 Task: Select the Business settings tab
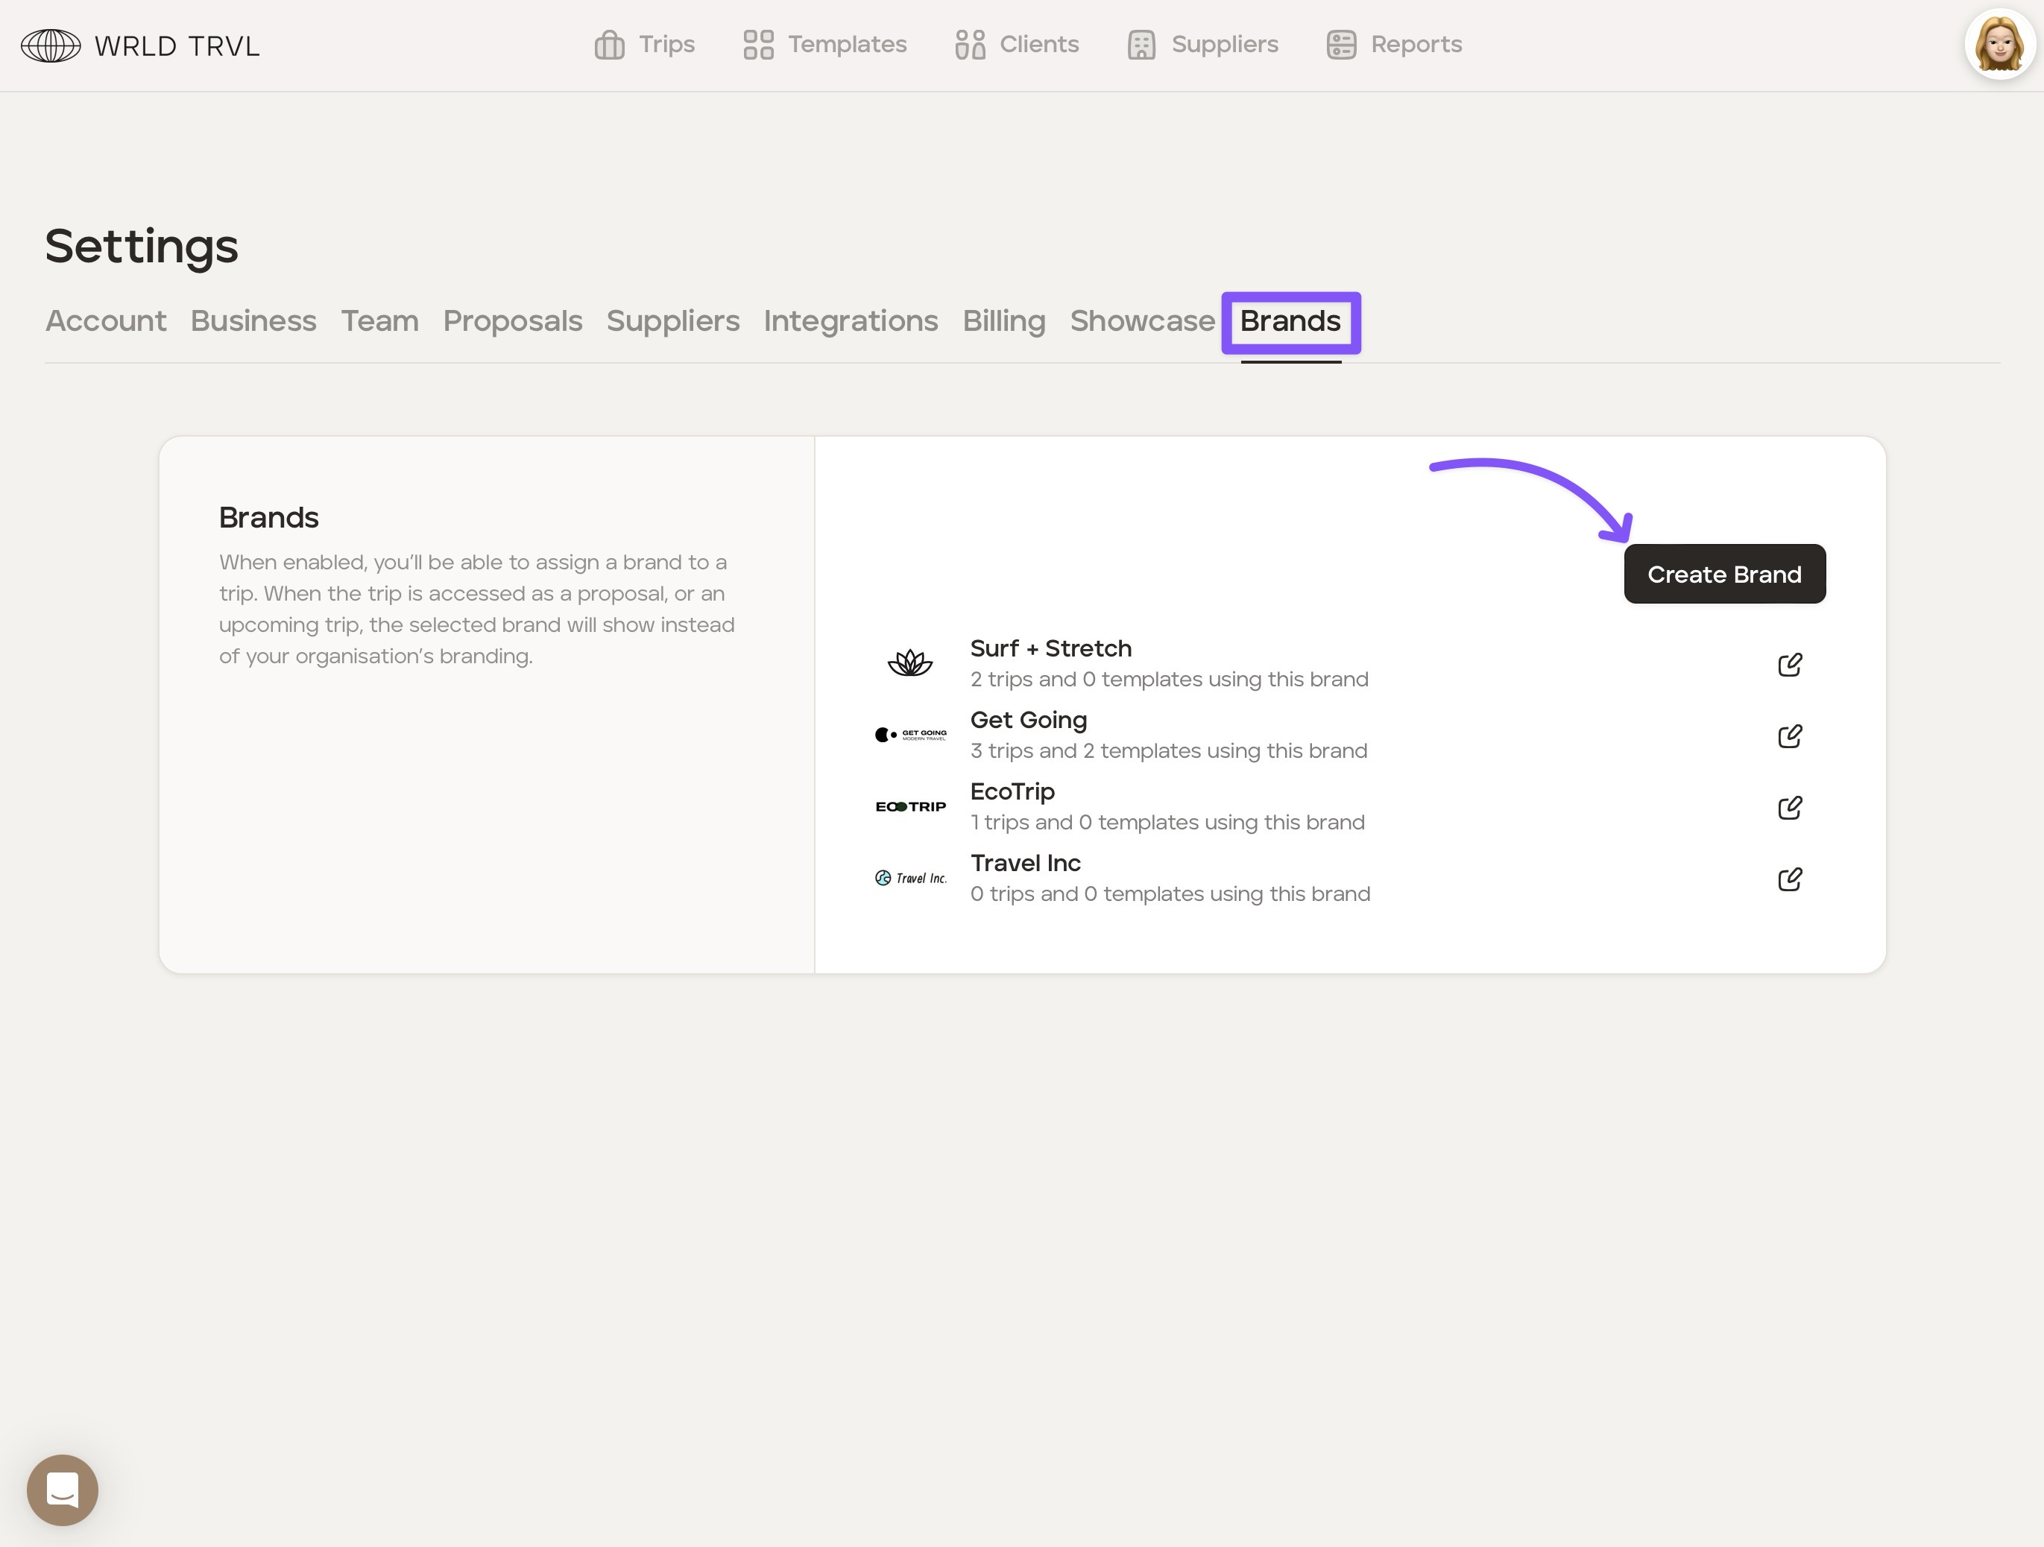click(253, 320)
